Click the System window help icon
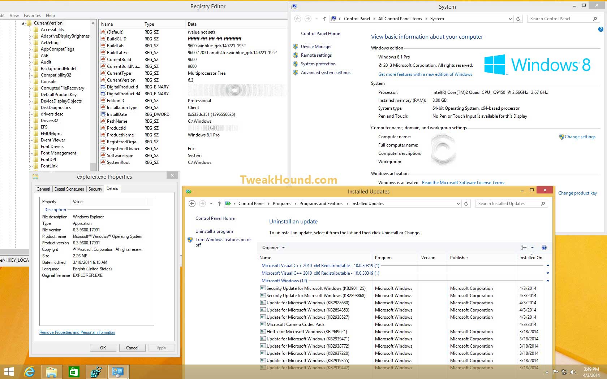 600,29
